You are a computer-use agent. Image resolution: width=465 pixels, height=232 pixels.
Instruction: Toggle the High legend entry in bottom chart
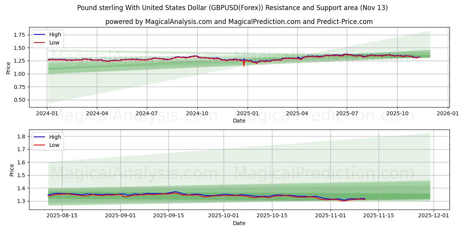55,136
